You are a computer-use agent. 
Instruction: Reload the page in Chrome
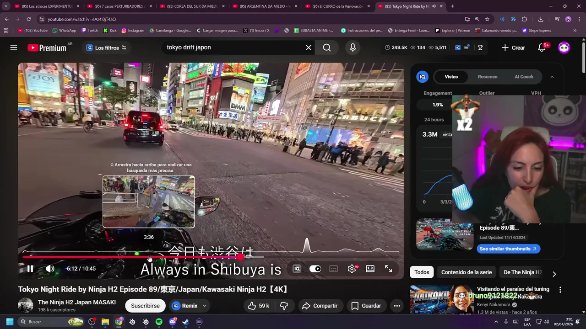point(28,19)
